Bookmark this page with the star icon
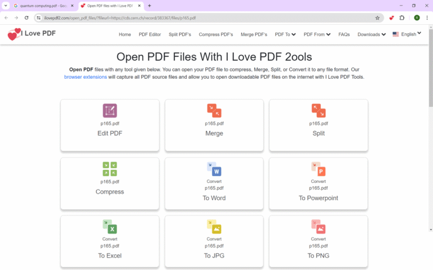The image size is (433, 270). 377,18
